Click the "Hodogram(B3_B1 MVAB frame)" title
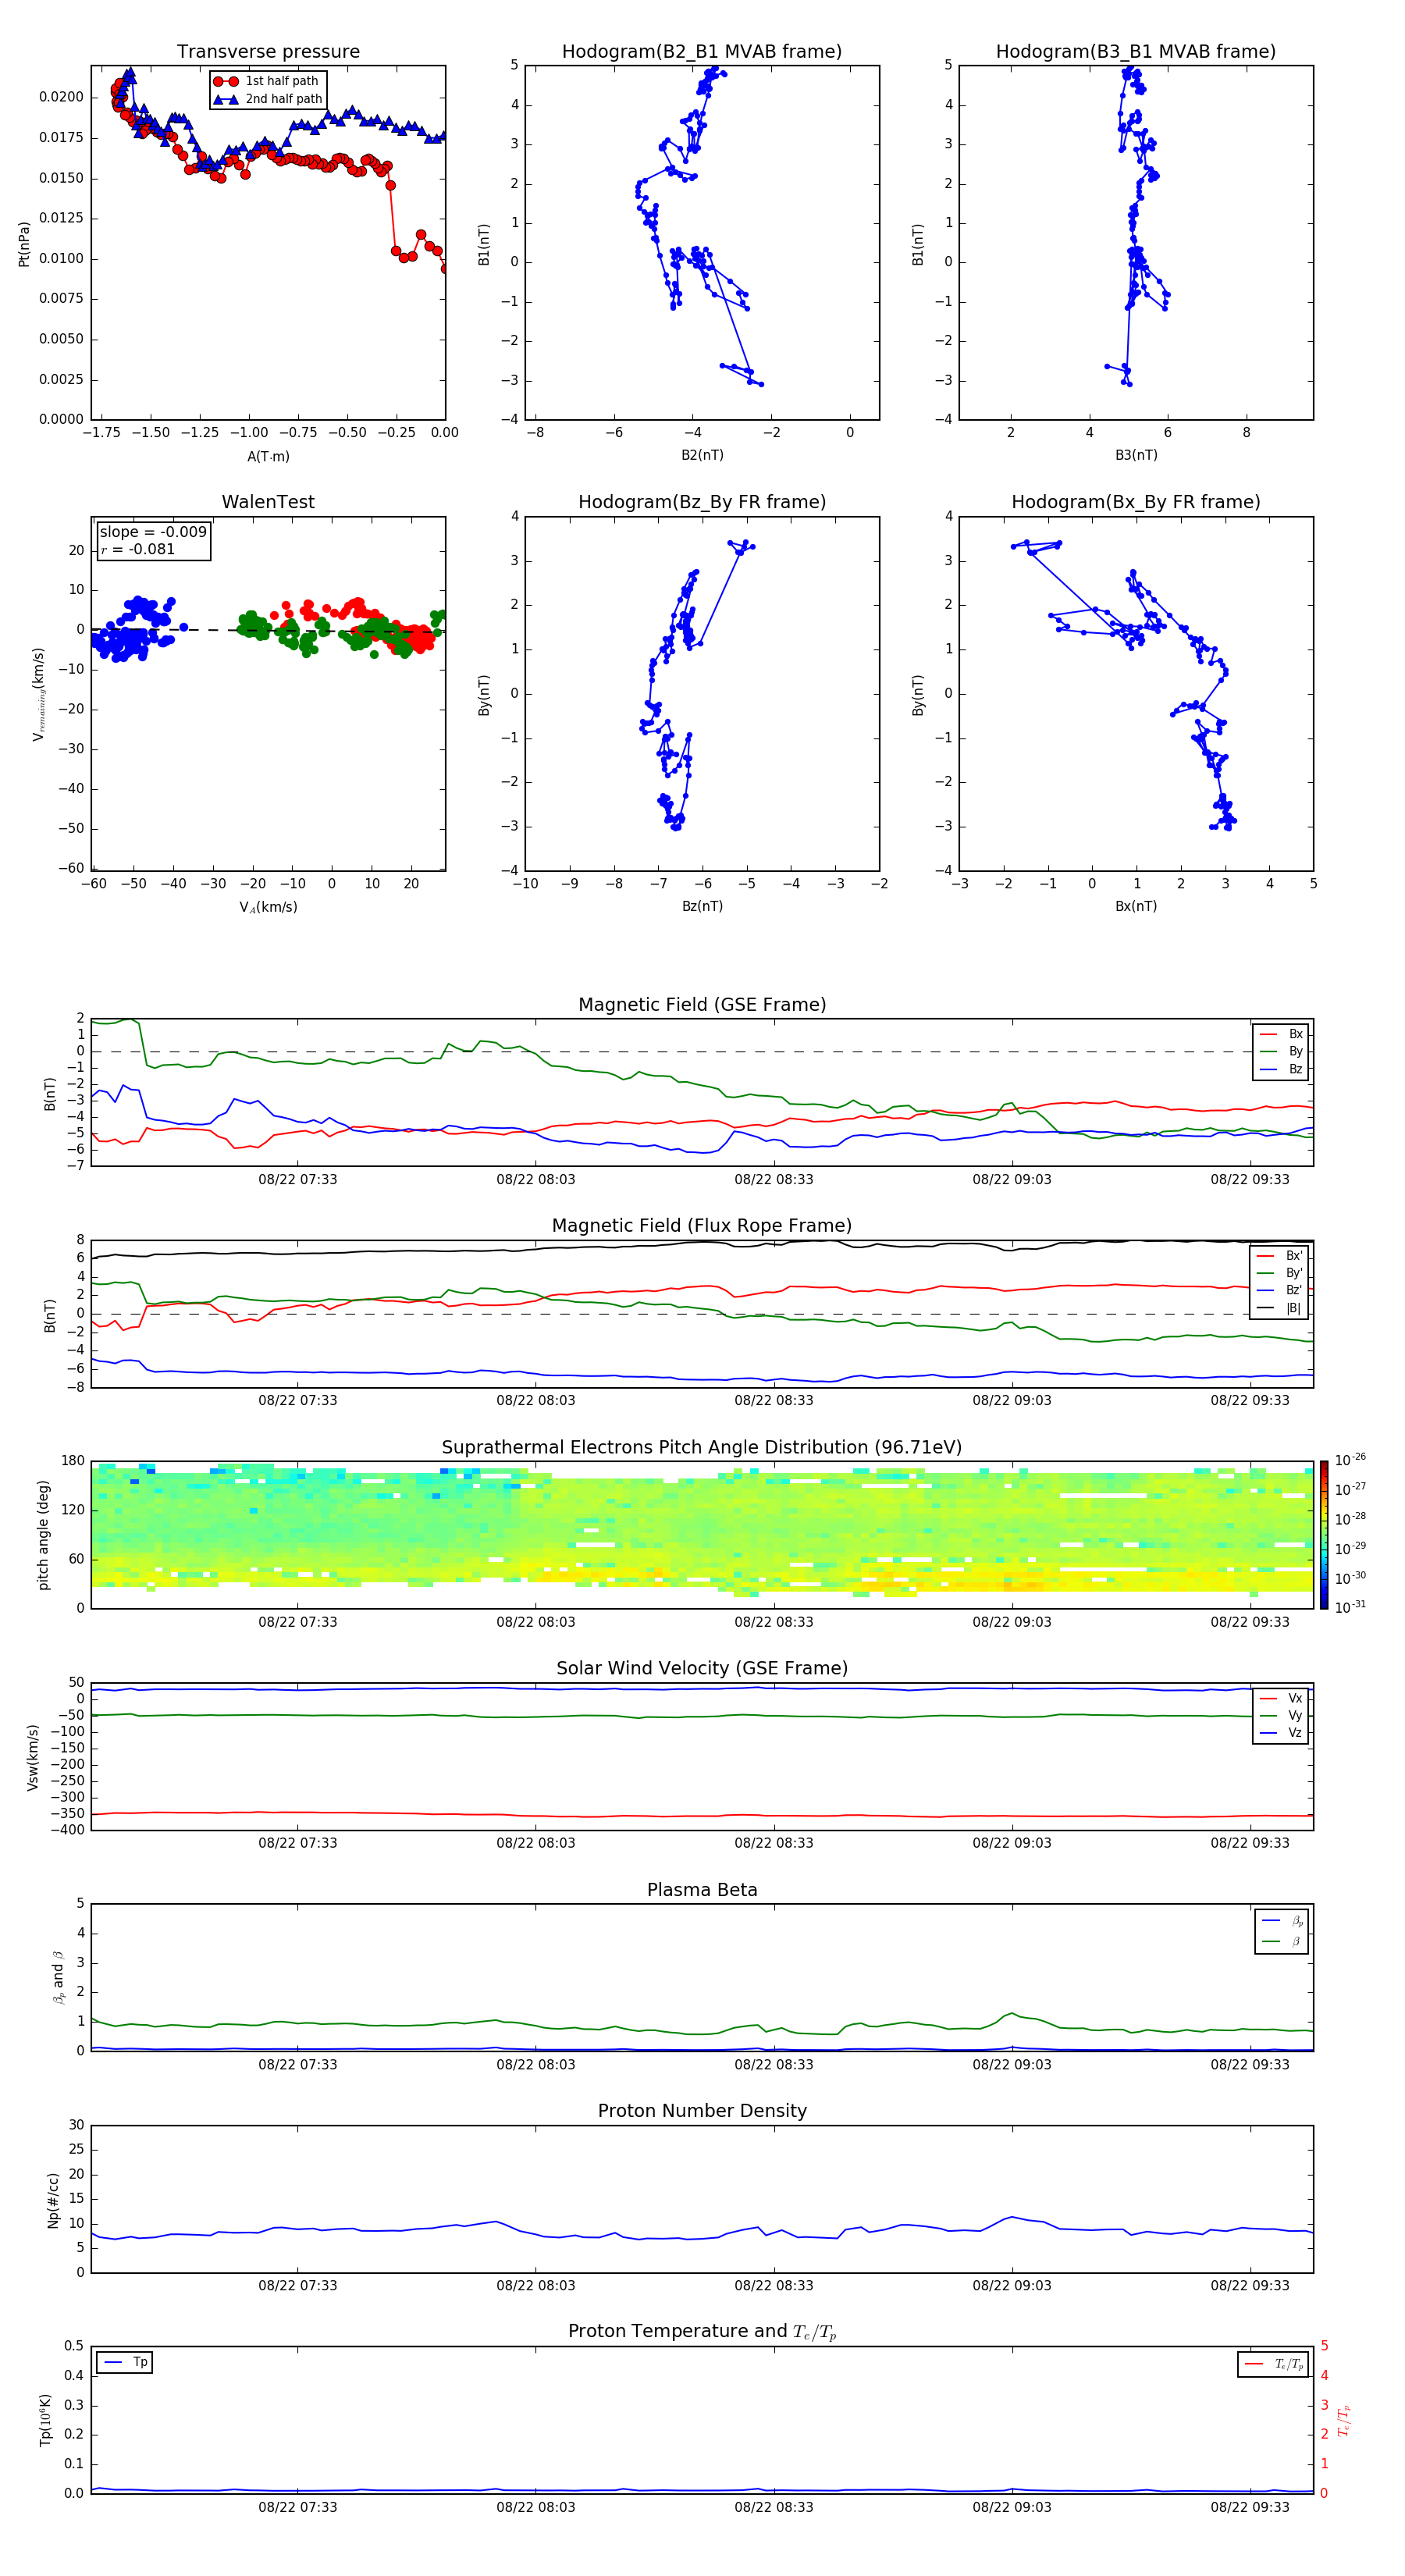 click(1136, 51)
